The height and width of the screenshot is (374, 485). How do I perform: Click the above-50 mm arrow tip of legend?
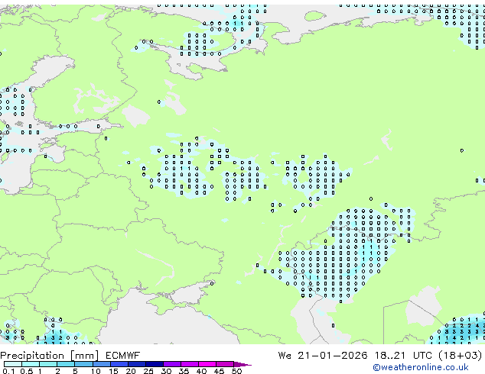click(x=242, y=364)
